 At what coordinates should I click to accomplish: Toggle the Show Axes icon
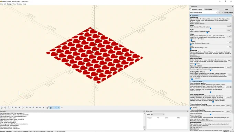click(x=55, y=108)
